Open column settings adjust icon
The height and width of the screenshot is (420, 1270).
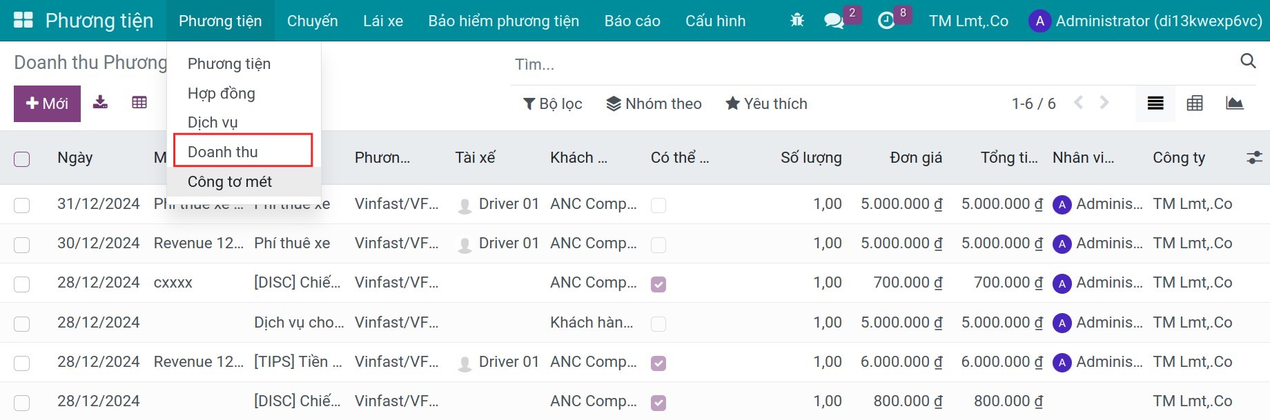(1254, 158)
